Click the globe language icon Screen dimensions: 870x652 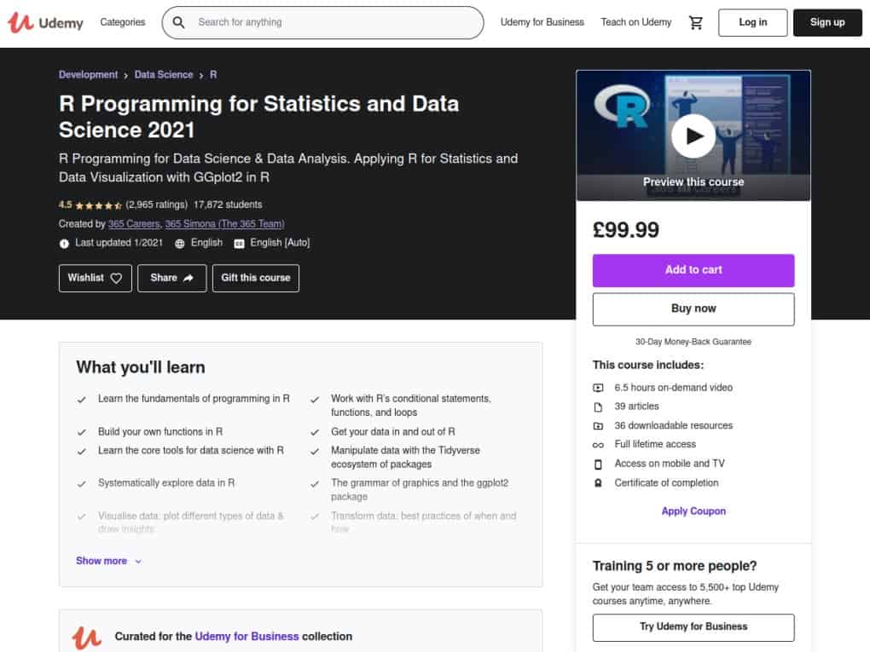(x=180, y=244)
